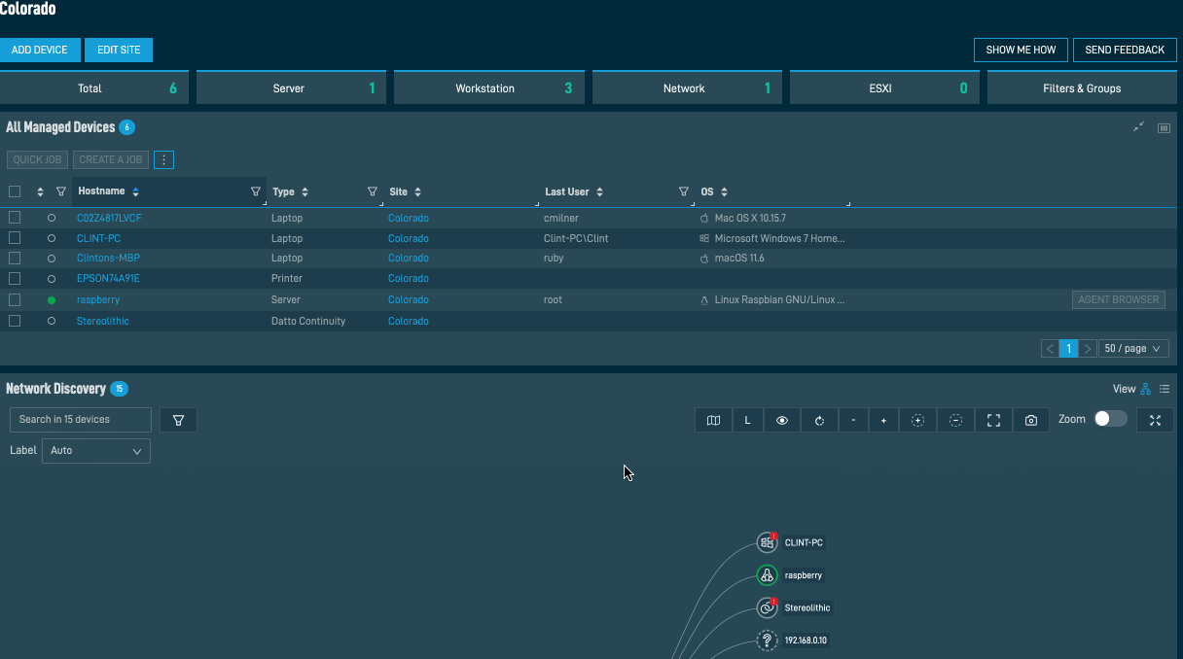Open the EPSON74A91E hostname link
Screen dimensions: 1183x659
[x=108, y=278]
